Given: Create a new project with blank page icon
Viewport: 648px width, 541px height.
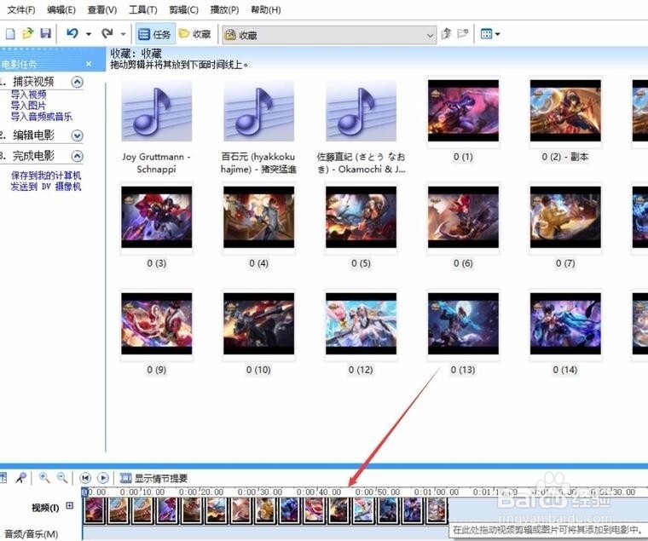Looking at the screenshot, I should [x=10, y=34].
